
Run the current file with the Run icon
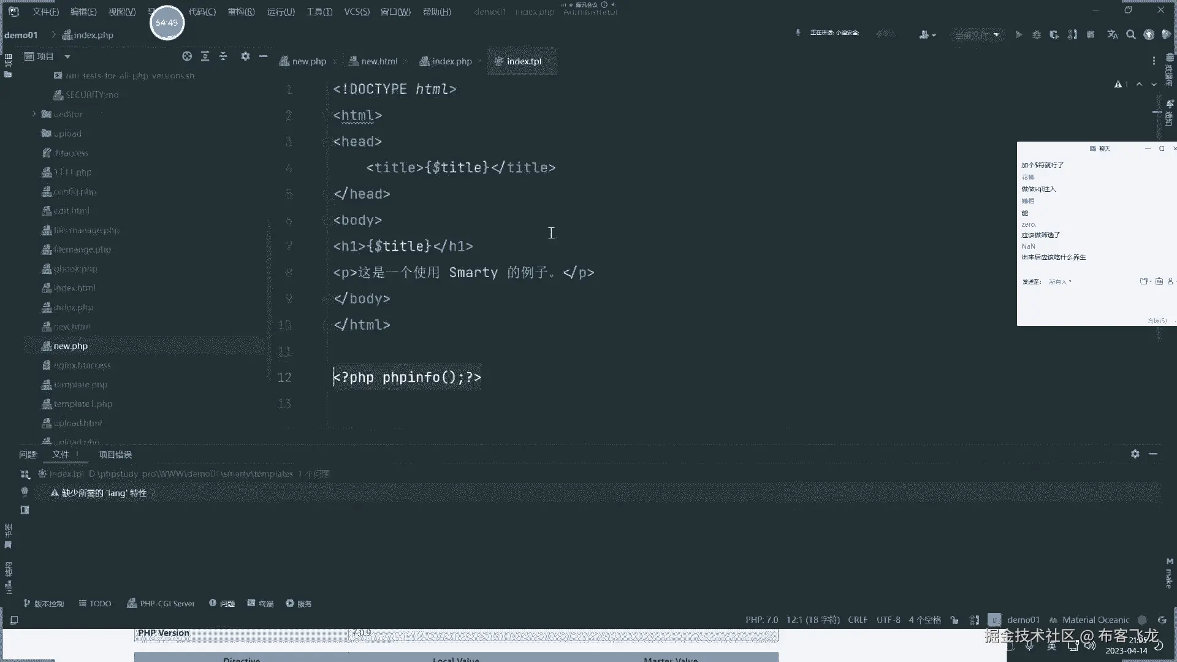click(x=1018, y=35)
